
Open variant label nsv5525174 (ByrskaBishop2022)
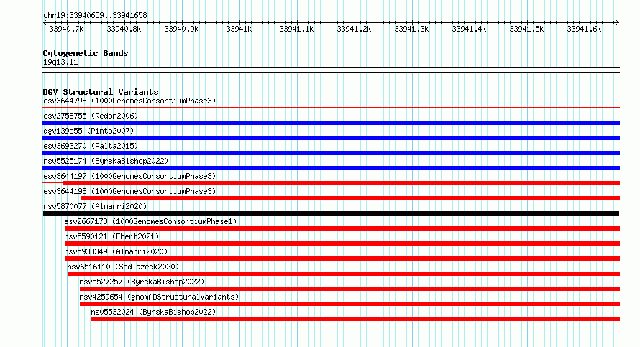pyautogui.click(x=106, y=161)
